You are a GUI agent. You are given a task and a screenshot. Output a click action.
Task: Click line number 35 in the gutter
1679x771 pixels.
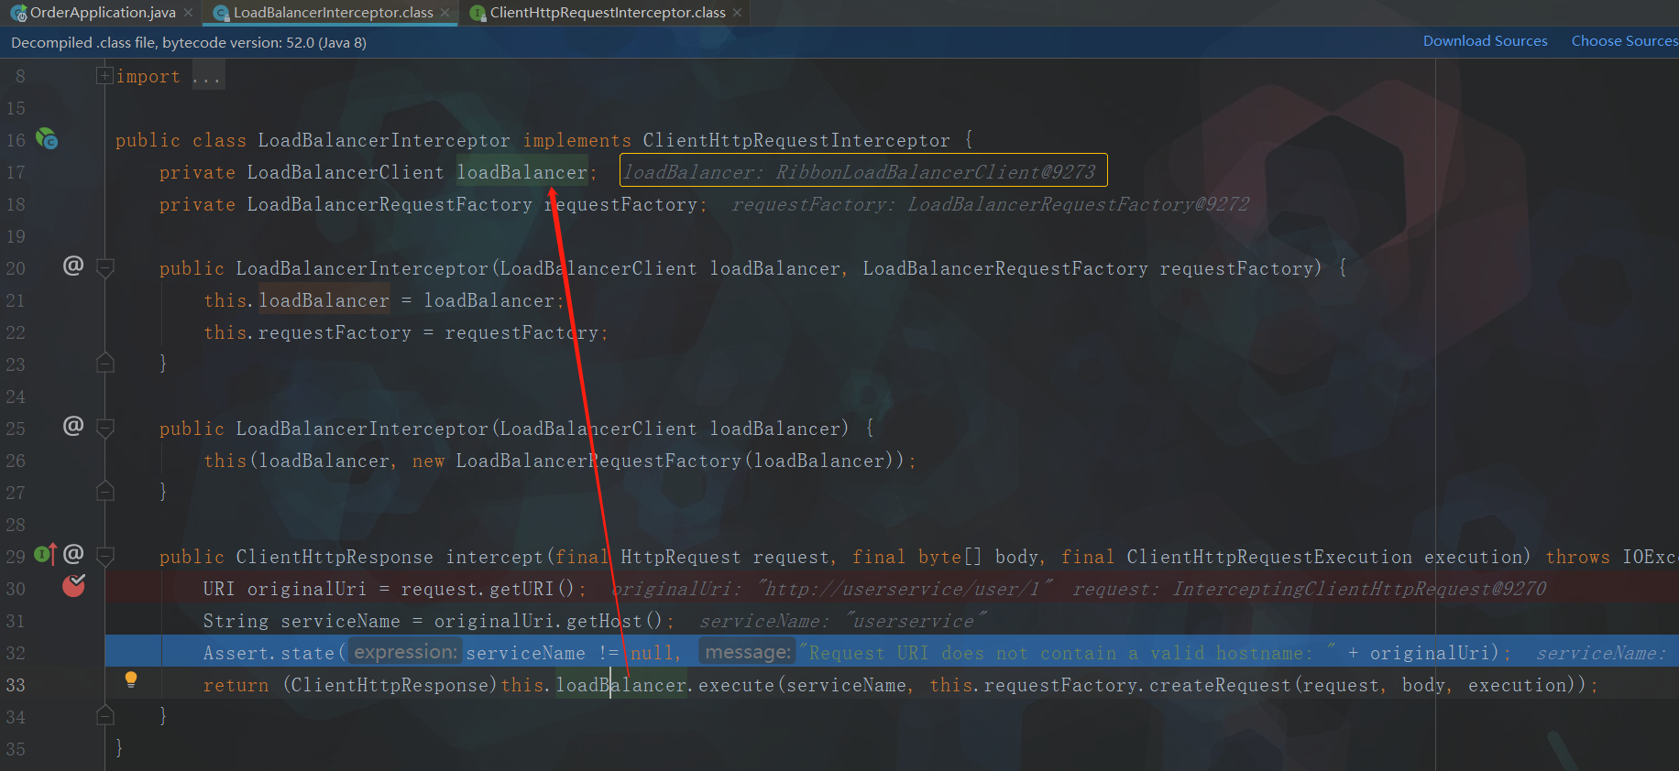point(16,749)
